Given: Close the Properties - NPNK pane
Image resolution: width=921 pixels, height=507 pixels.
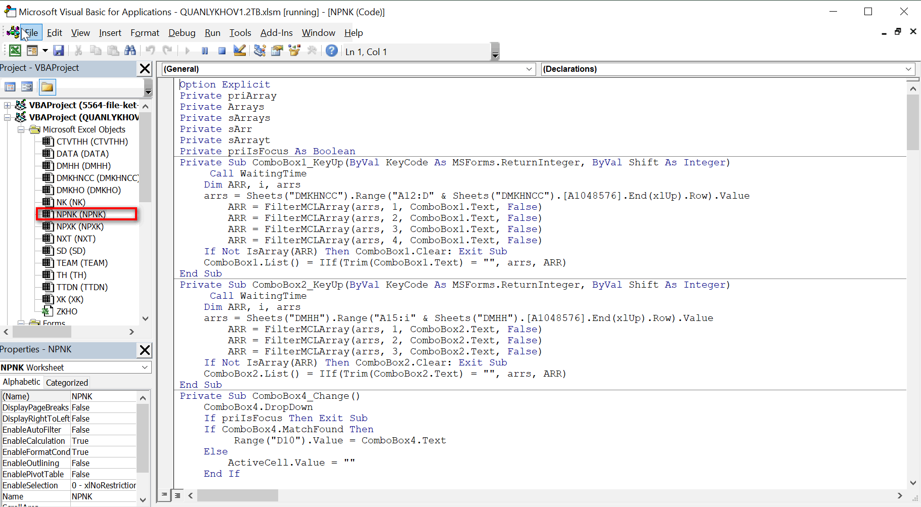Looking at the screenshot, I should tap(145, 350).
